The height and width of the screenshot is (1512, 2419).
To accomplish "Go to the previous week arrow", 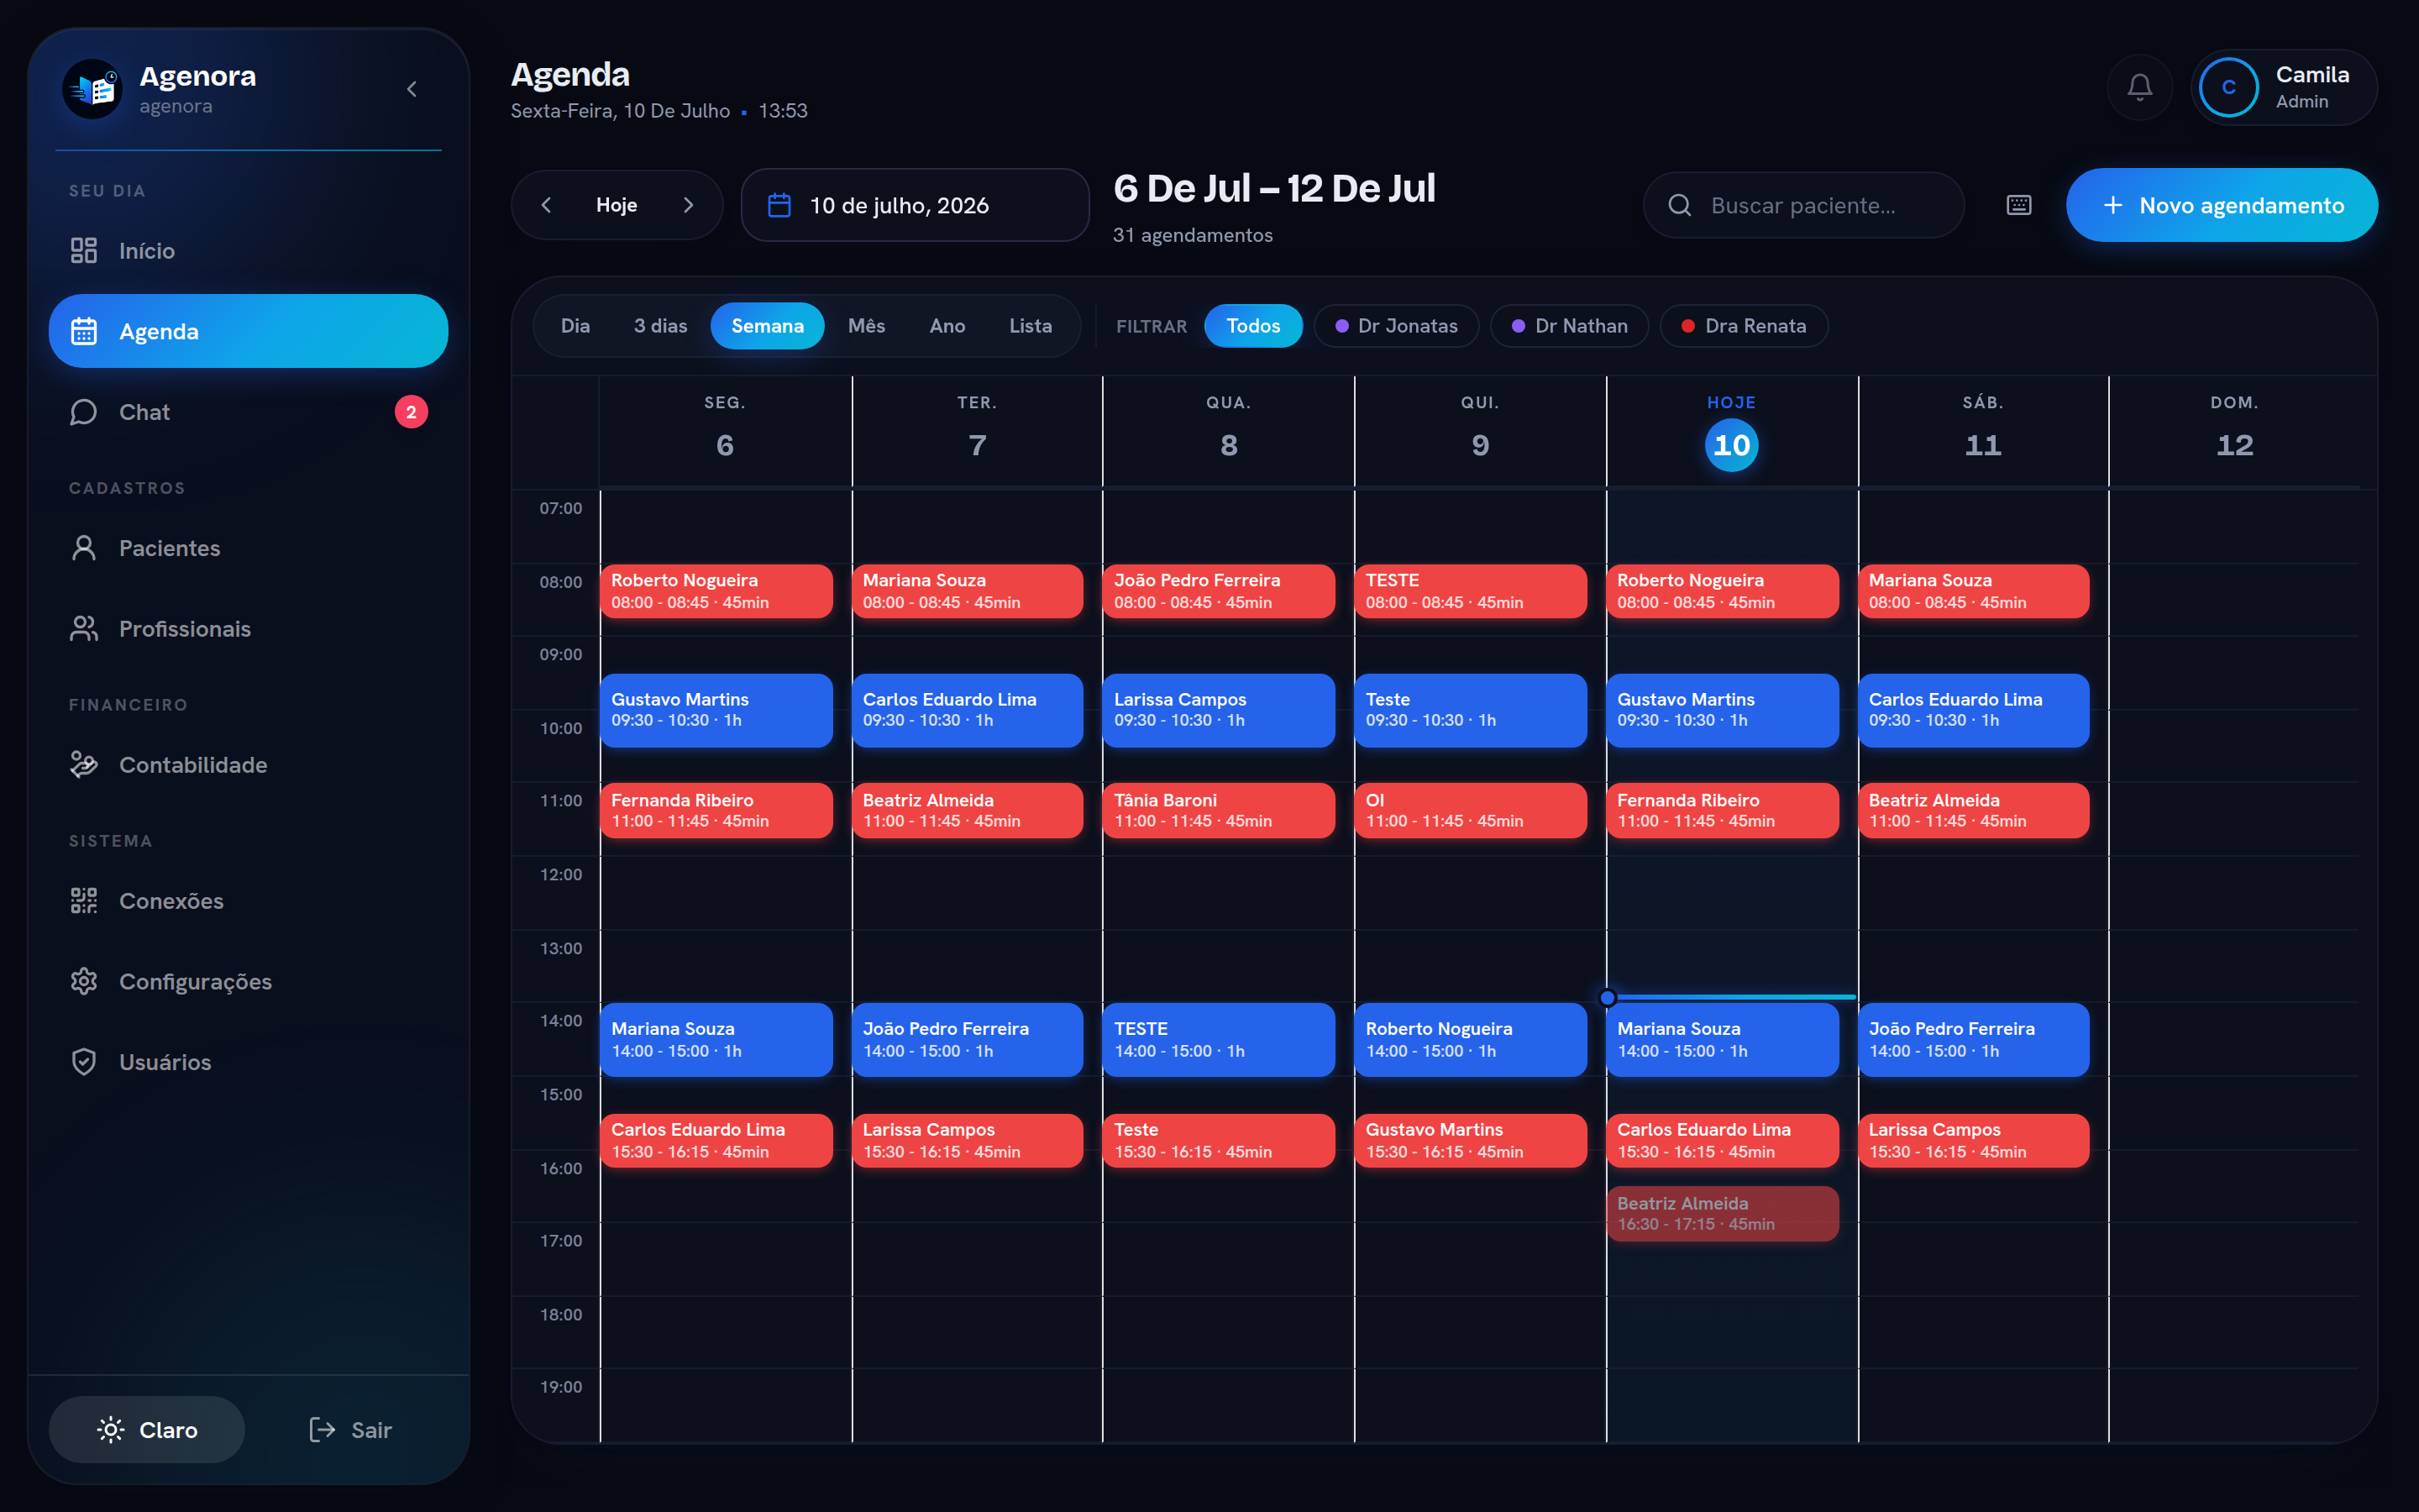I will tap(546, 205).
